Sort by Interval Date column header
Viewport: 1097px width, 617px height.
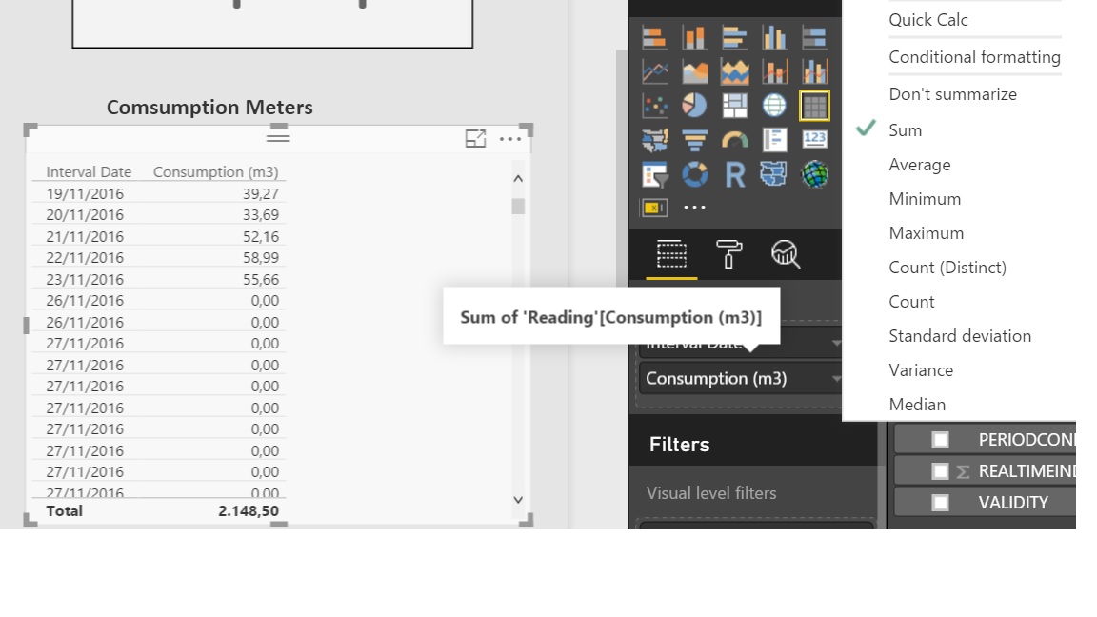89,172
